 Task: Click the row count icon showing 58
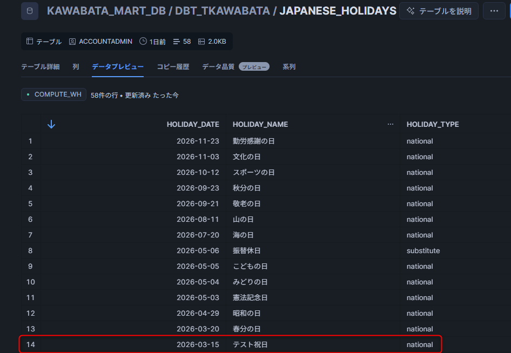(x=176, y=42)
